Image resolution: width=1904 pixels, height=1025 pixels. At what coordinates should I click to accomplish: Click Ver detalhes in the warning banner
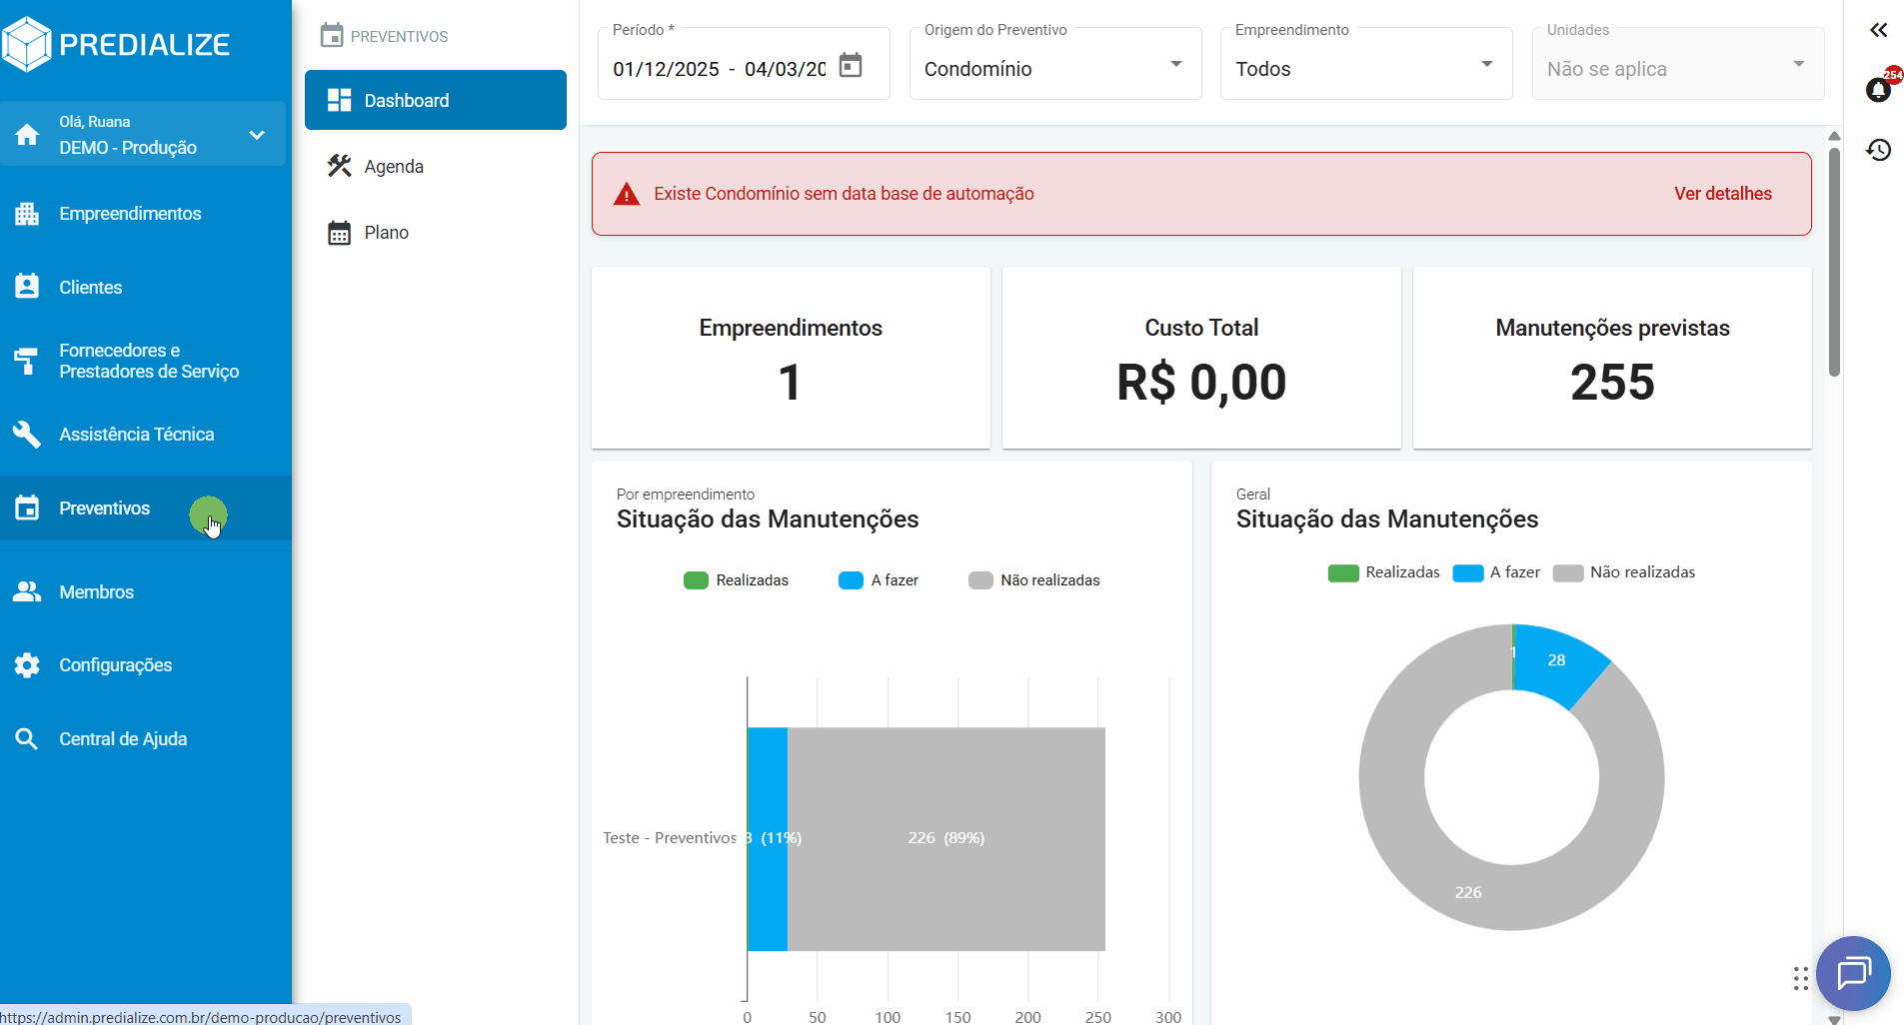click(1722, 193)
